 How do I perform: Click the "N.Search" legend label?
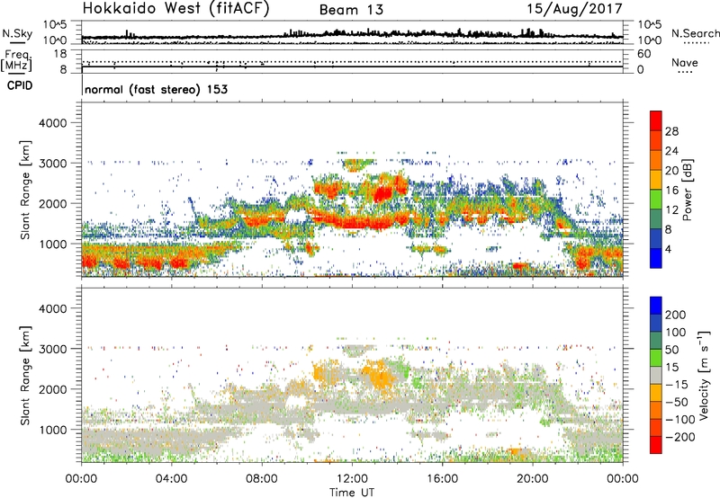pyautogui.click(x=696, y=33)
